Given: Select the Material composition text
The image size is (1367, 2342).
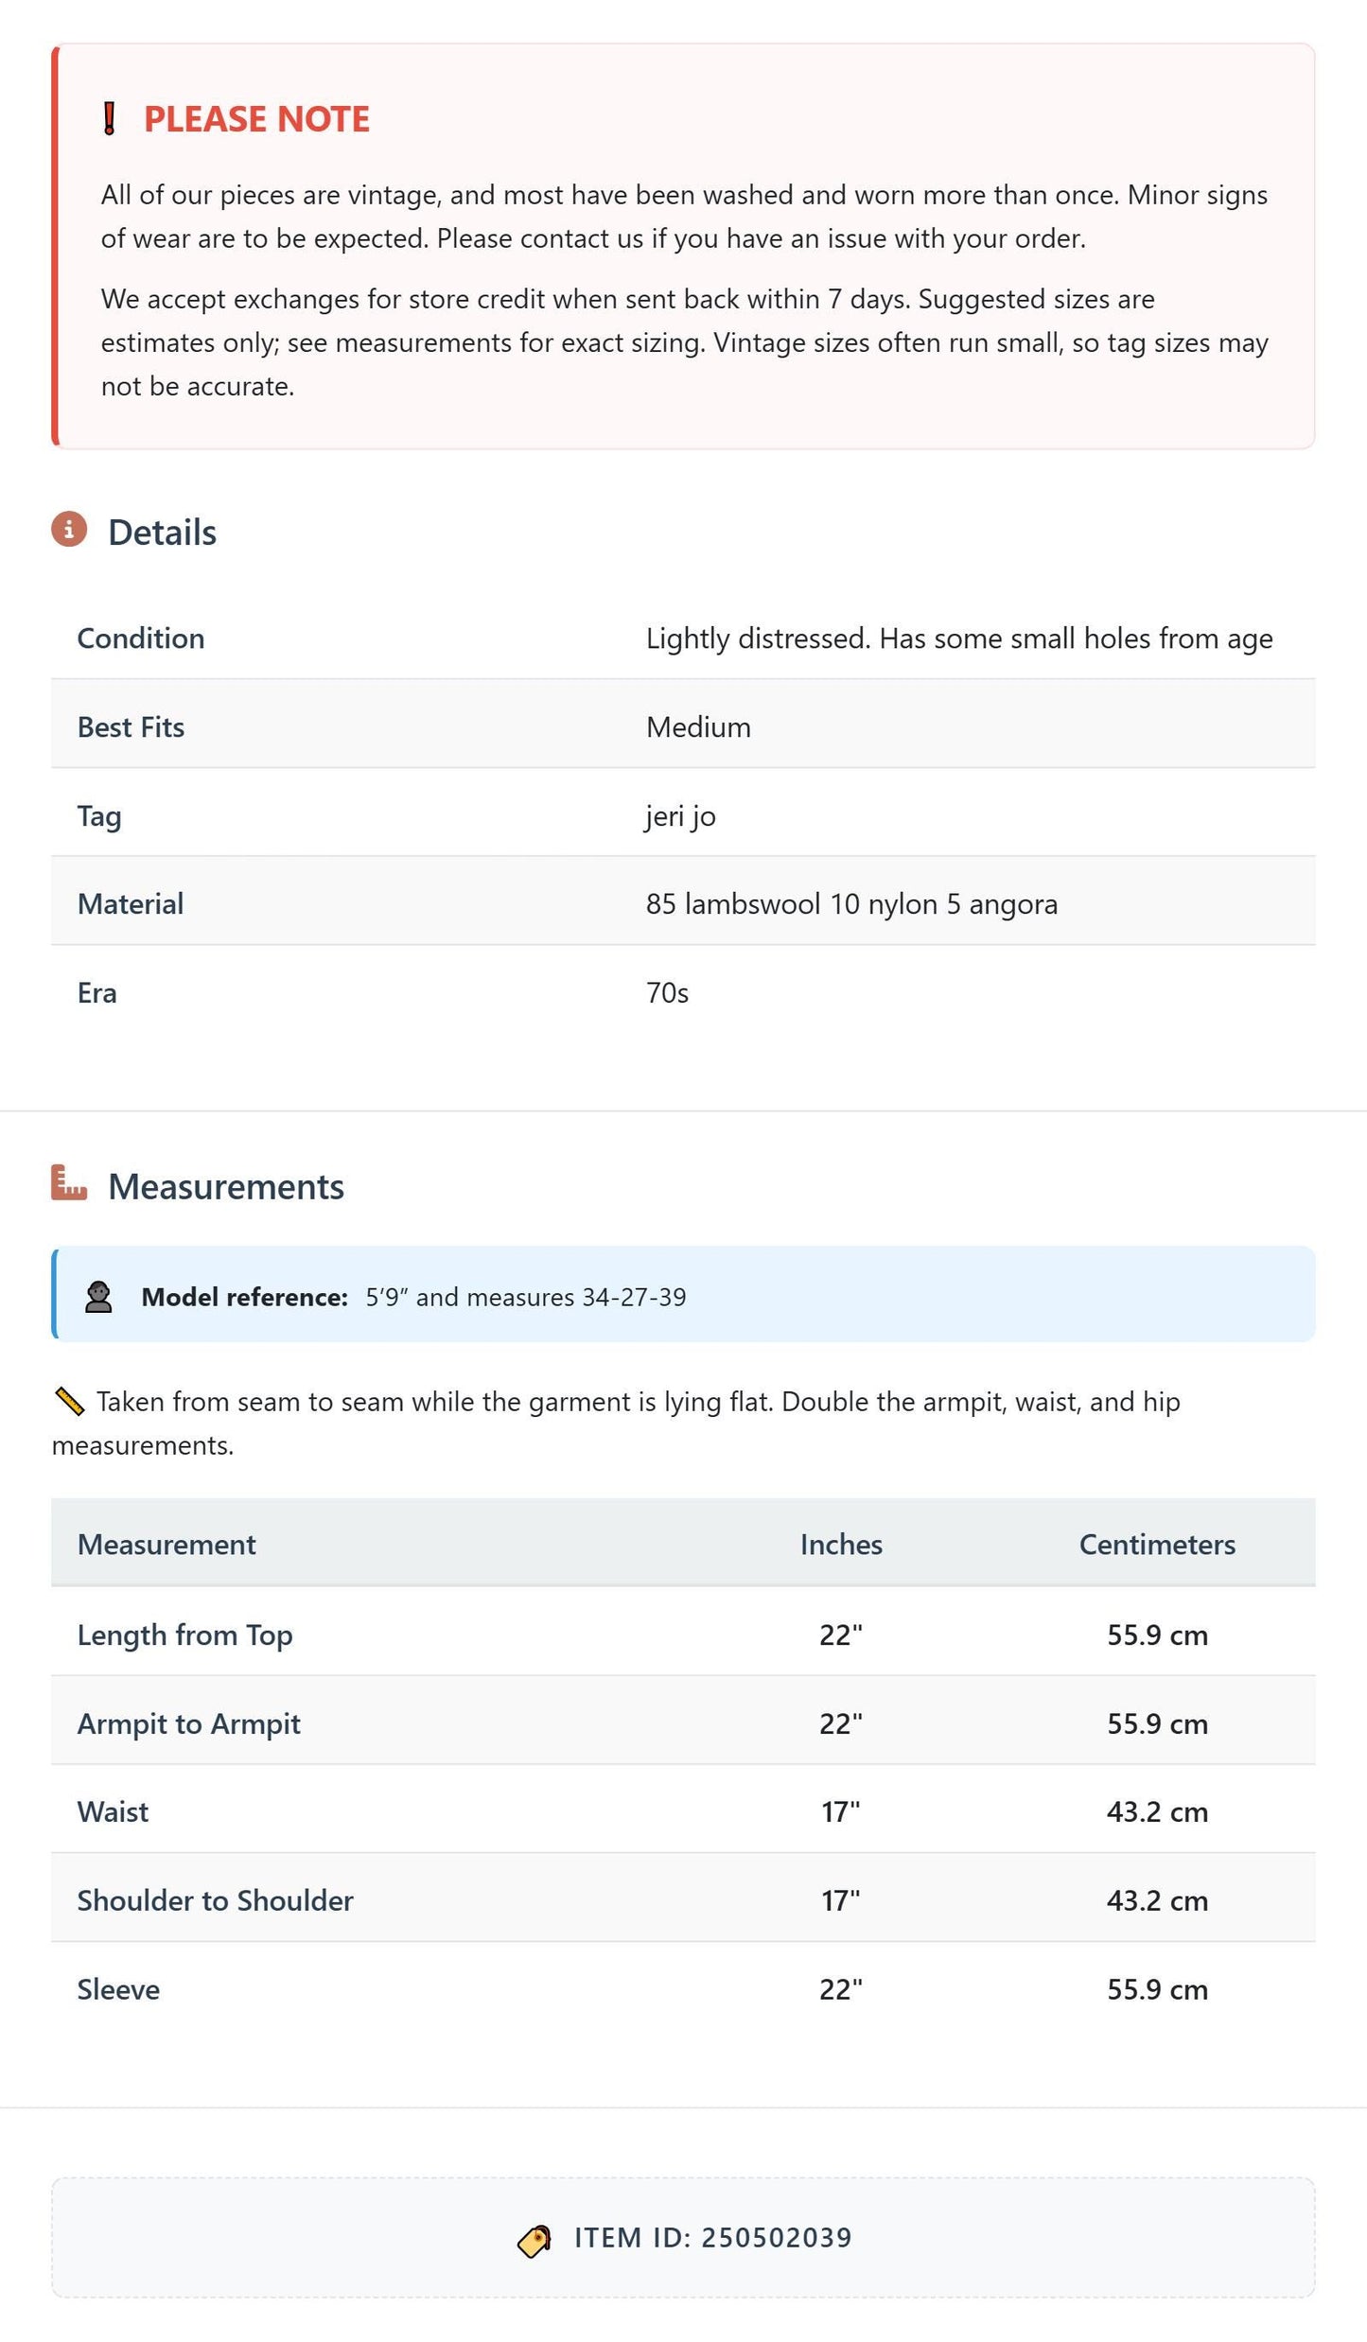Looking at the screenshot, I should 851,904.
